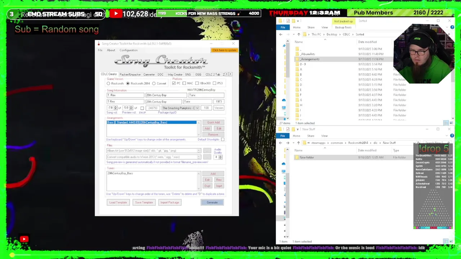
Task: Click the Up arrow in New Stuff window
Action: 298,143
